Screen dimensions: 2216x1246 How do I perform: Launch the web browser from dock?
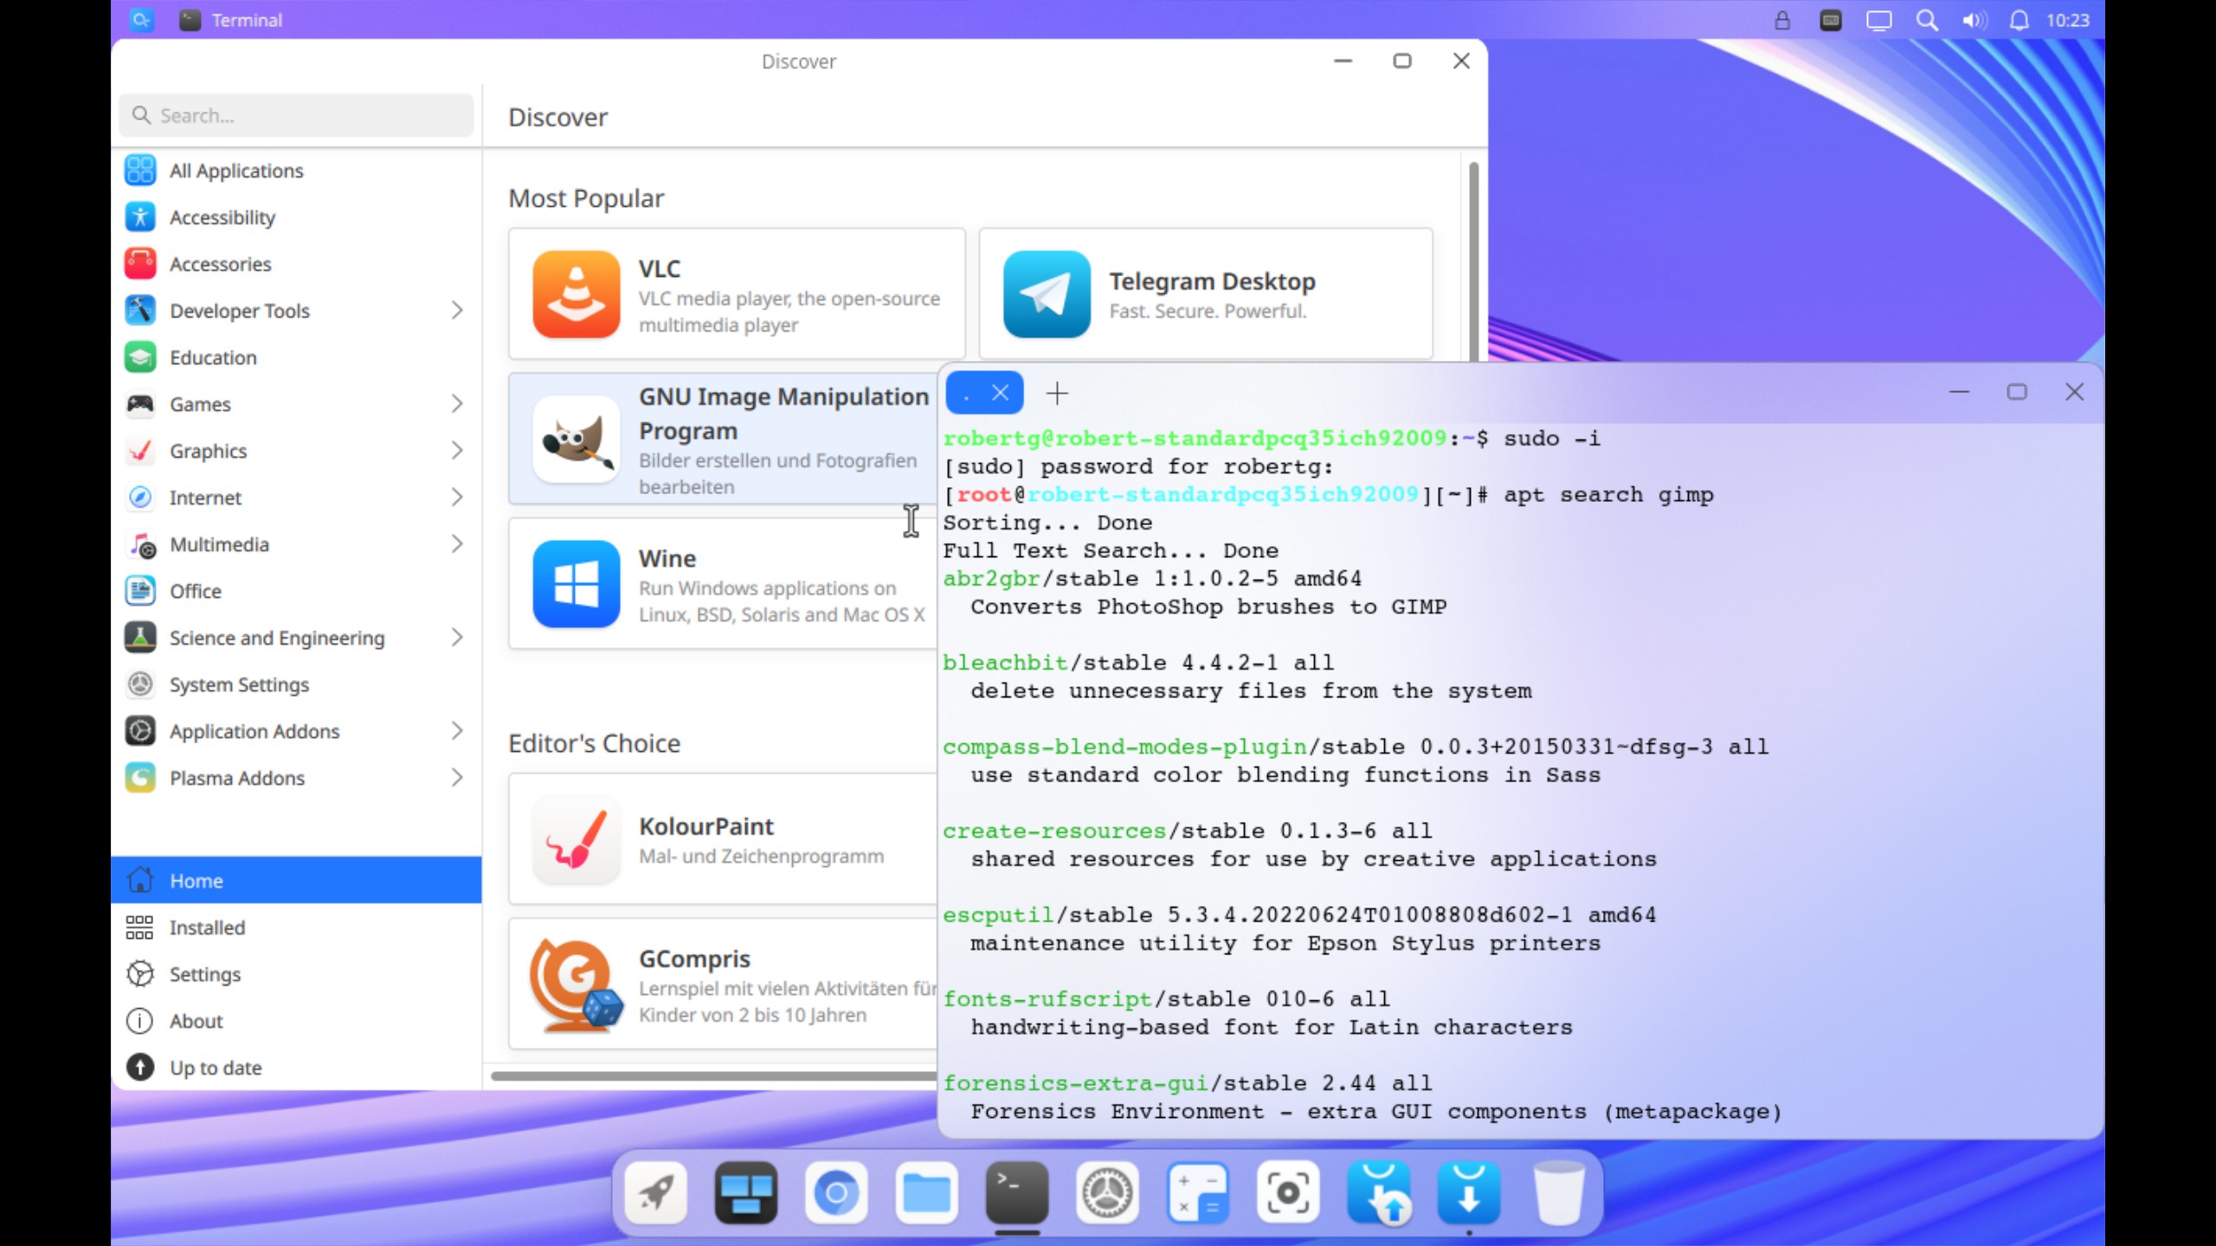point(836,1193)
